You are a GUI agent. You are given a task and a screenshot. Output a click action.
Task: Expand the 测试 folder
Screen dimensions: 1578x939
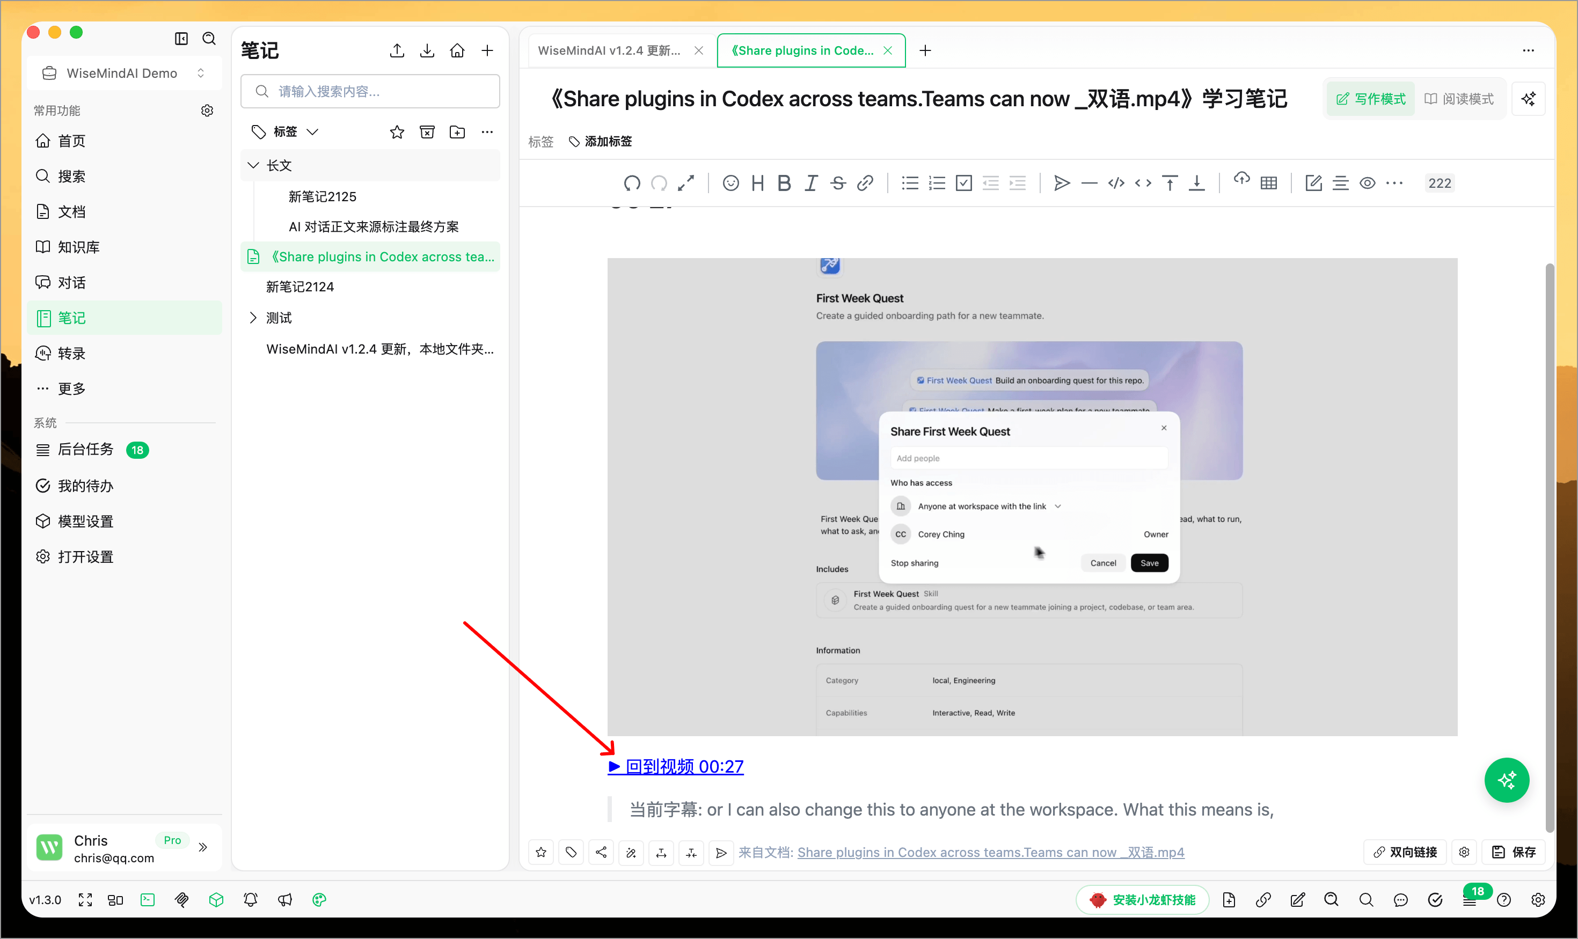tap(253, 318)
